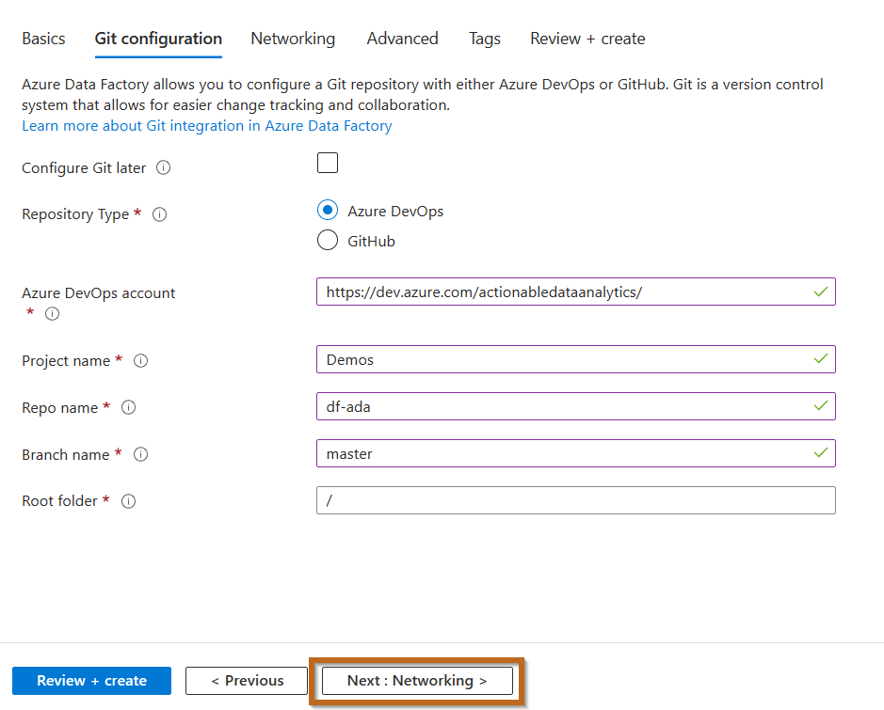Open the Tags tab
The width and height of the screenshot is (884, 710).
pos(485,39)
